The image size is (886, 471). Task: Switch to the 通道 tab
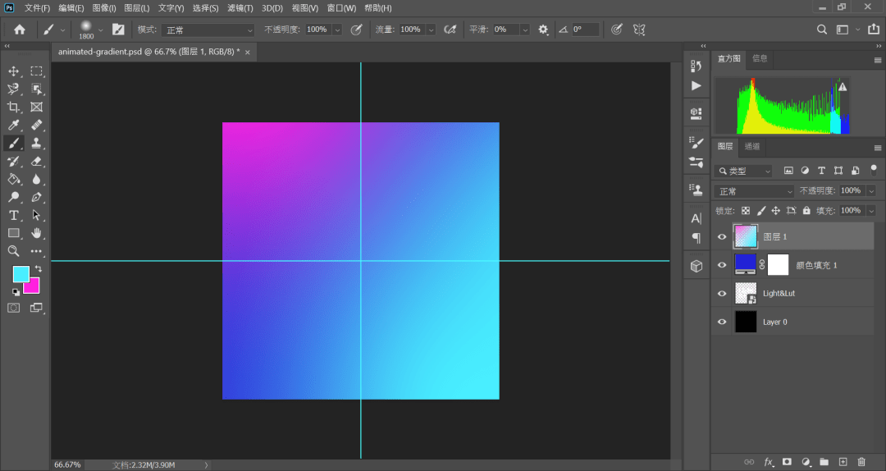coord(752,146)
